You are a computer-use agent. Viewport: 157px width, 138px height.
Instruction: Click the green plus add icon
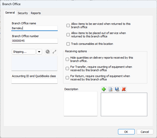(104, 89)
